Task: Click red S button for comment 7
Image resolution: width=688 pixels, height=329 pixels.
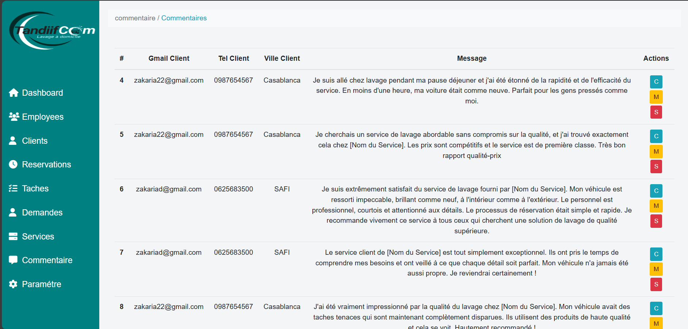Action: click(x=656, y=284)
